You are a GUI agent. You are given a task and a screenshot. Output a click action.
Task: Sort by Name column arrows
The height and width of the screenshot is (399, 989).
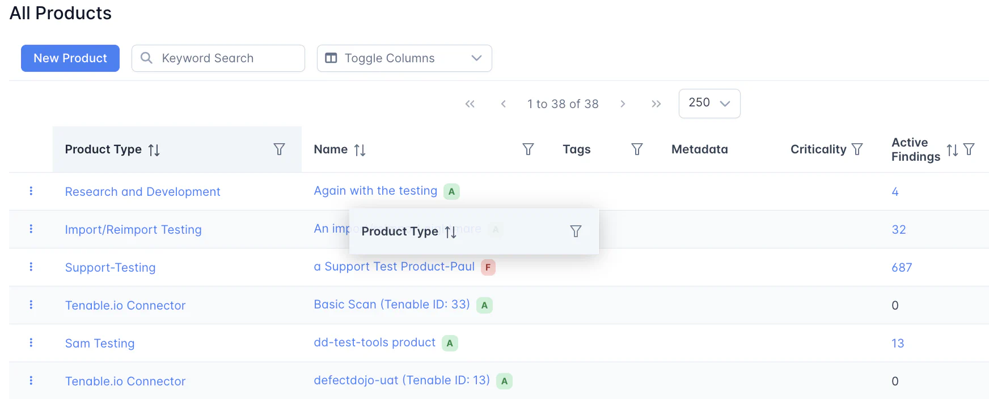tap(360, 150)
